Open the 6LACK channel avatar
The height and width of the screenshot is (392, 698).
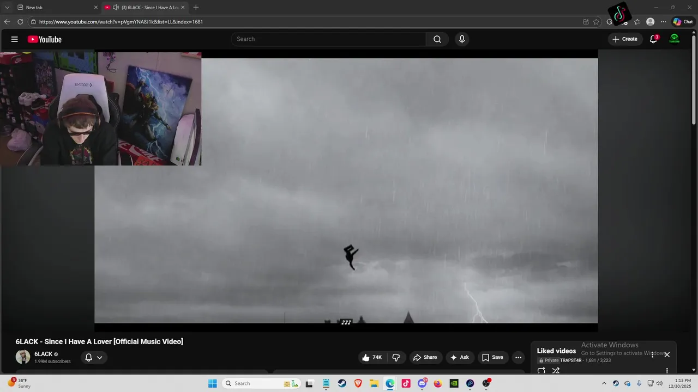click(x=23, y=357)
